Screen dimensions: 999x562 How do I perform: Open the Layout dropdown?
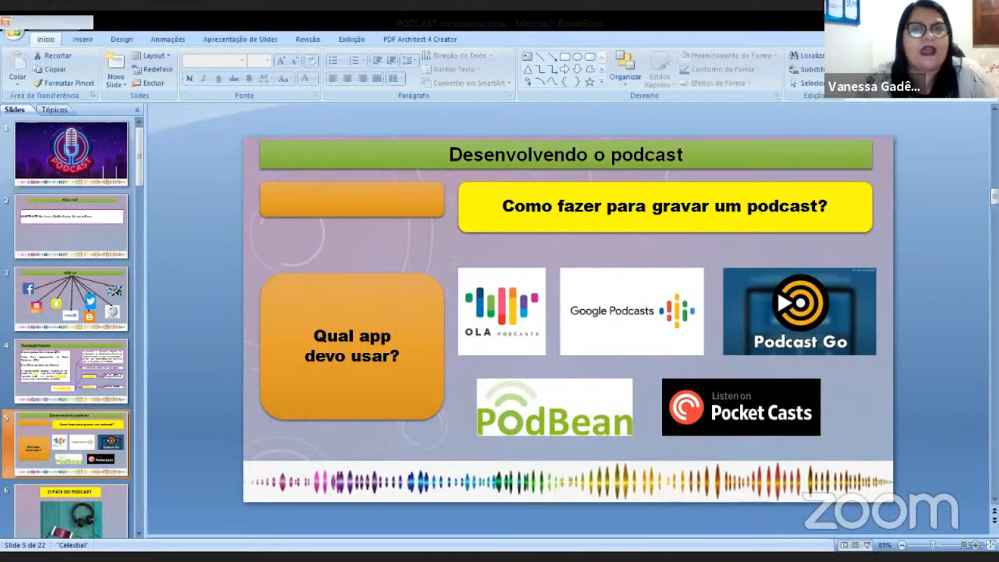[x=151, y=56]
